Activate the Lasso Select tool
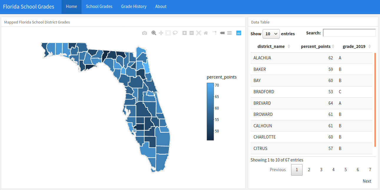The height and width of the screenshot is (190, 380). tap(175, 33)
